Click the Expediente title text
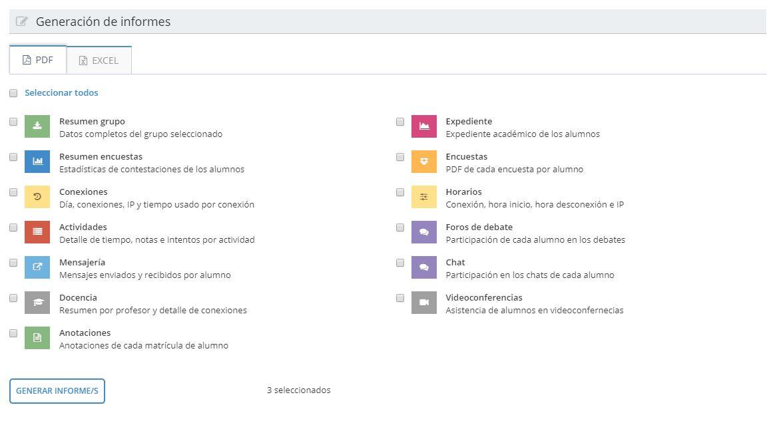This screenshot has height=427, width=779. click(x=469, y=121)
